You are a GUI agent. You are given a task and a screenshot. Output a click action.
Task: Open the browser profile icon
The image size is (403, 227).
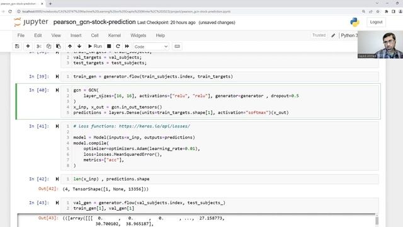[400, 11]
